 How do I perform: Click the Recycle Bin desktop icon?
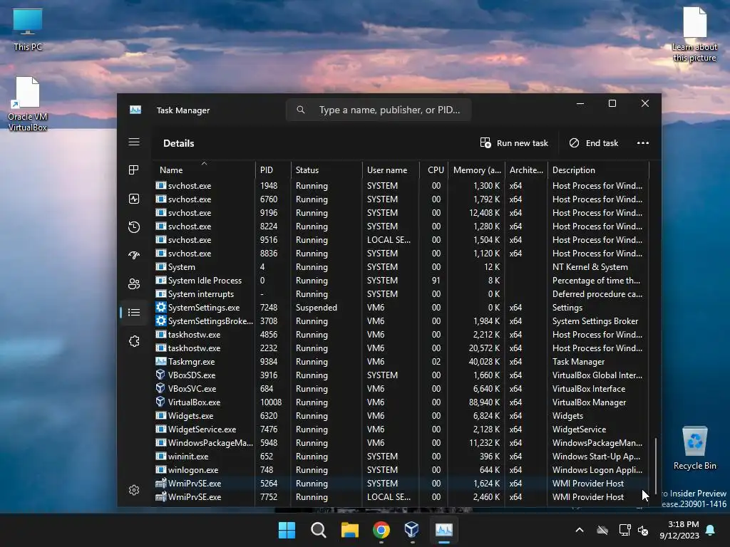click(x=694, y=449)
